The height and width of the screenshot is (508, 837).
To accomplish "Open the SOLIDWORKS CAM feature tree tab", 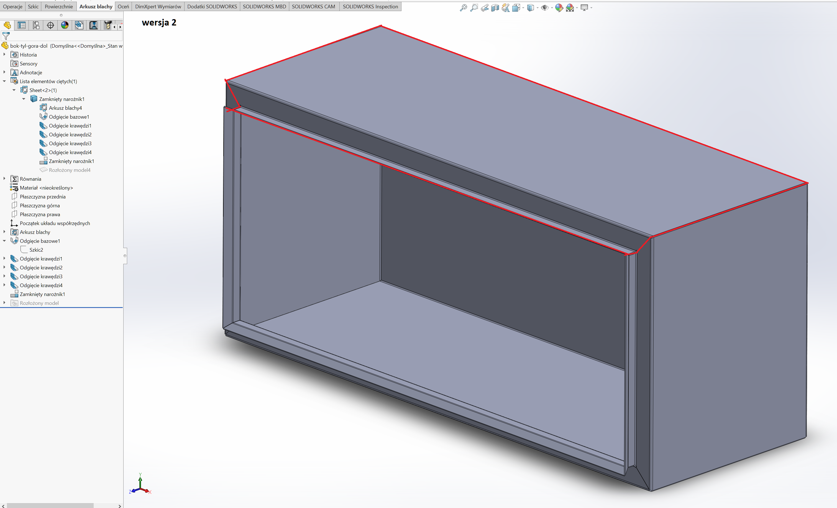I will pos(79,25).
